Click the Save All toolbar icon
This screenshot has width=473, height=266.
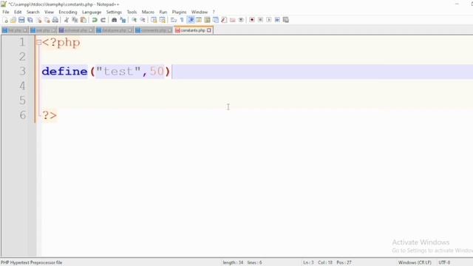[30, 20]
